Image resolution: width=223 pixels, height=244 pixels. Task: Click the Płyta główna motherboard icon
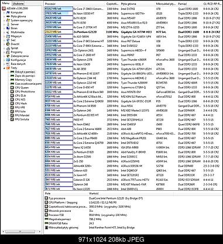8,16
